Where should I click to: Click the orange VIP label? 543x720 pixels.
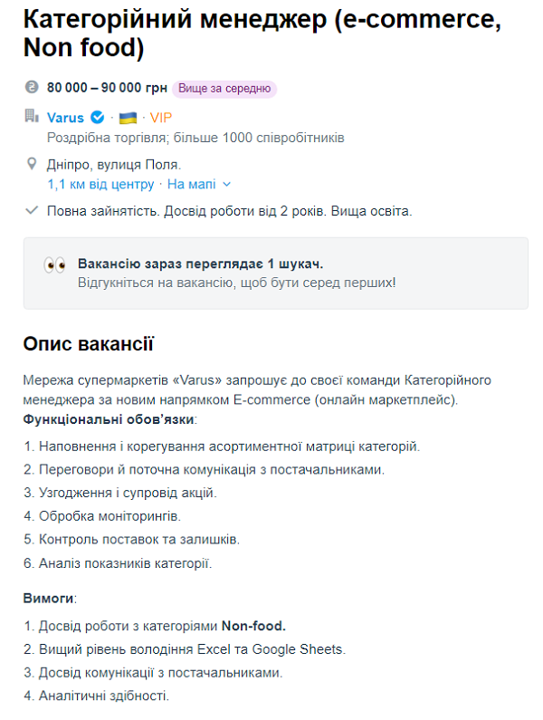point(161,118)
